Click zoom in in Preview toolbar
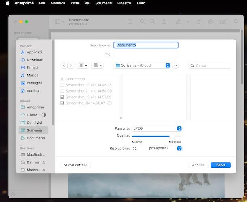 [x=153, y=21]
